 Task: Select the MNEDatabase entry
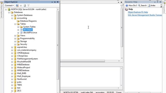[x=23, y=70]
